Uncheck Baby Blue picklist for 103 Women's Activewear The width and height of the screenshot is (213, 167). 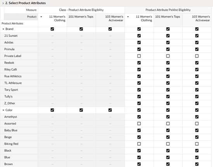(x=197, y=130)
